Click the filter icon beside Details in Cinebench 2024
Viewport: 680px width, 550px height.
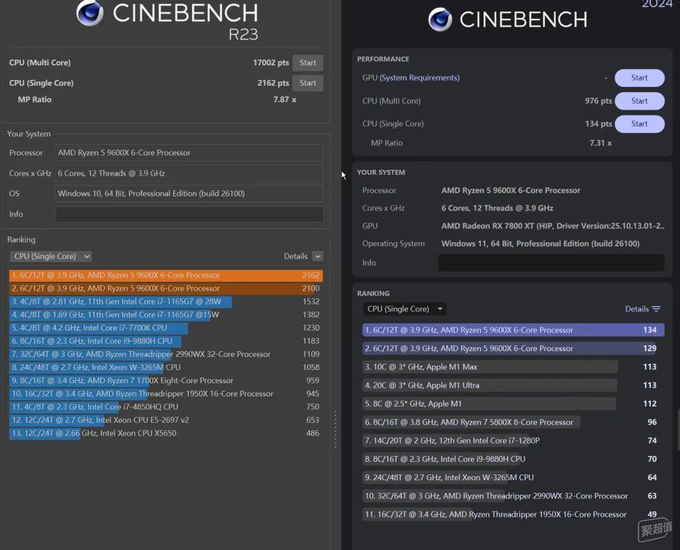(656, 308)
